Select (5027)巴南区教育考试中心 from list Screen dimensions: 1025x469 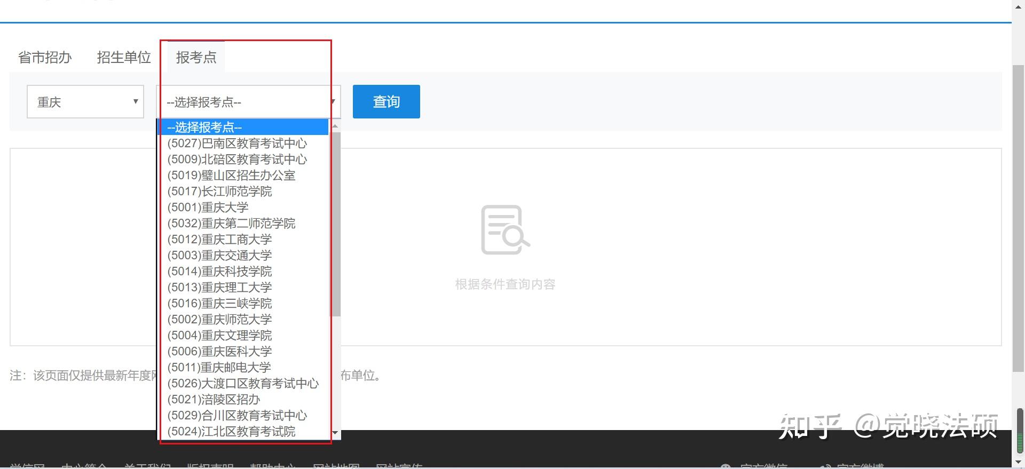coord(243,143)
